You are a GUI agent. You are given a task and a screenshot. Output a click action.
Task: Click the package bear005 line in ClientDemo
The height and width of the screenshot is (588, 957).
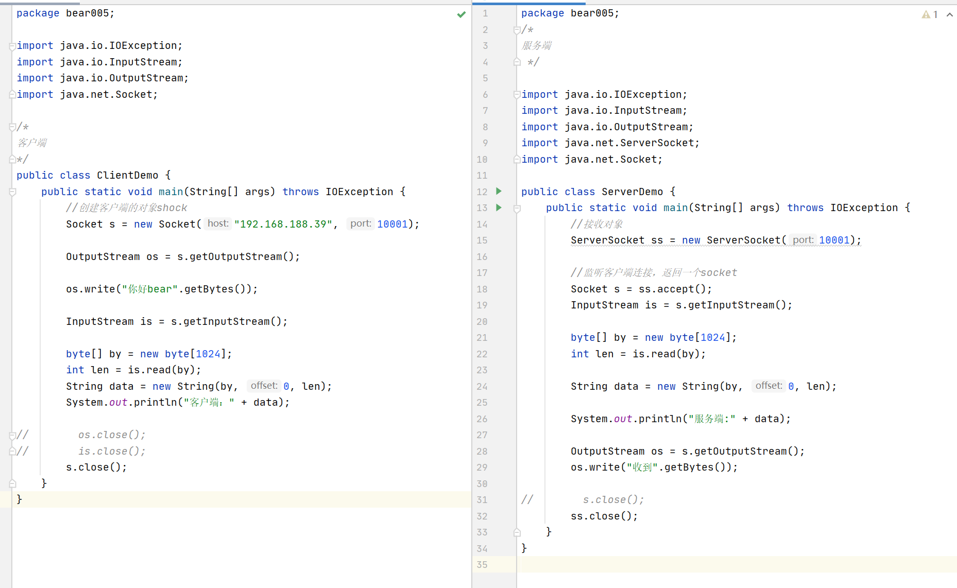click(65, 13)
